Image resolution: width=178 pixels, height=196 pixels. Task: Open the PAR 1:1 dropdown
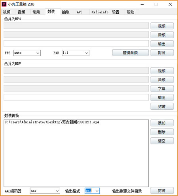(76, 53)
